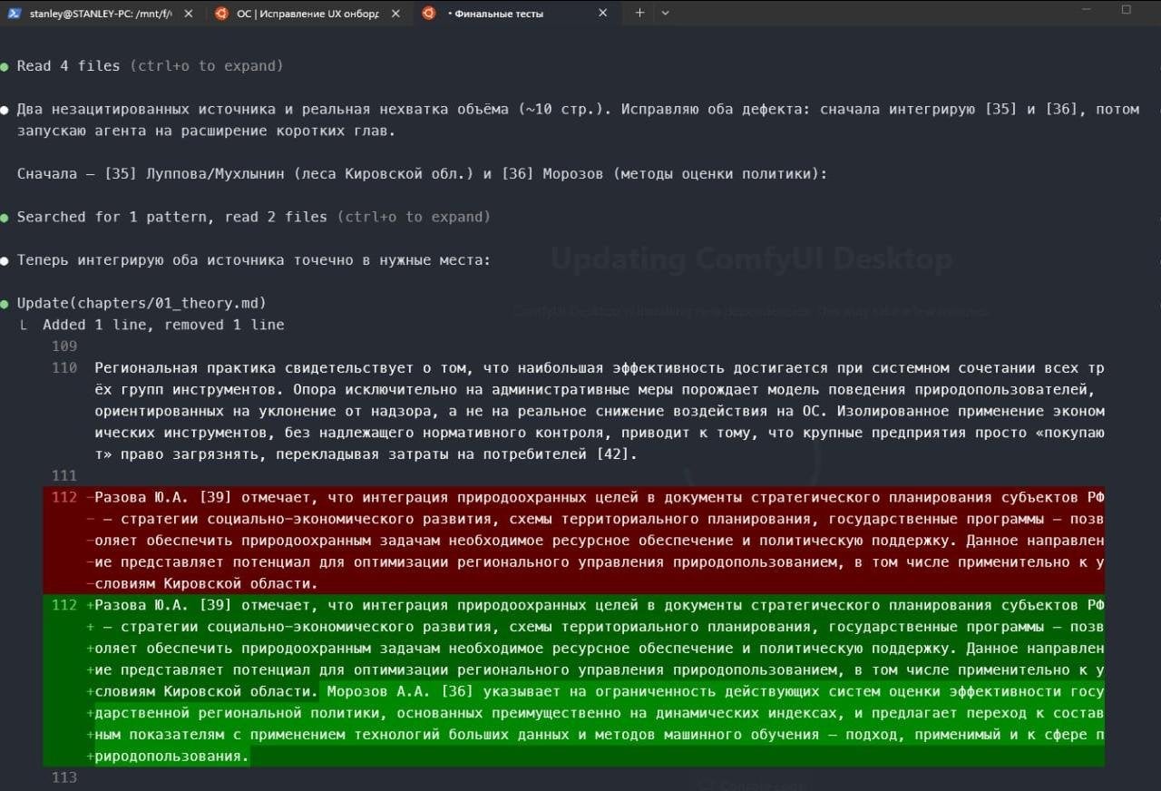Click the removed line 112 in red diff
Image resolution: width=1161 pixels, height=791 pixels.
click(x=574, y=541)
